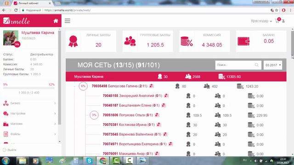Open the Муштаева Карина profile name link
Image resolution: width=294 pixels, height=165 pixels.
(38, 33)
